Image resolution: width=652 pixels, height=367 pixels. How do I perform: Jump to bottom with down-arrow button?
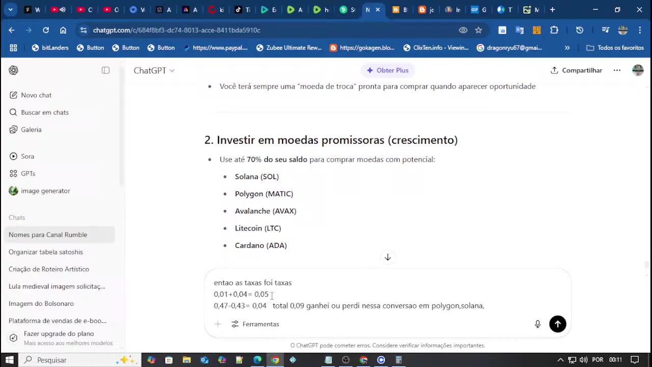click(388, 257)
